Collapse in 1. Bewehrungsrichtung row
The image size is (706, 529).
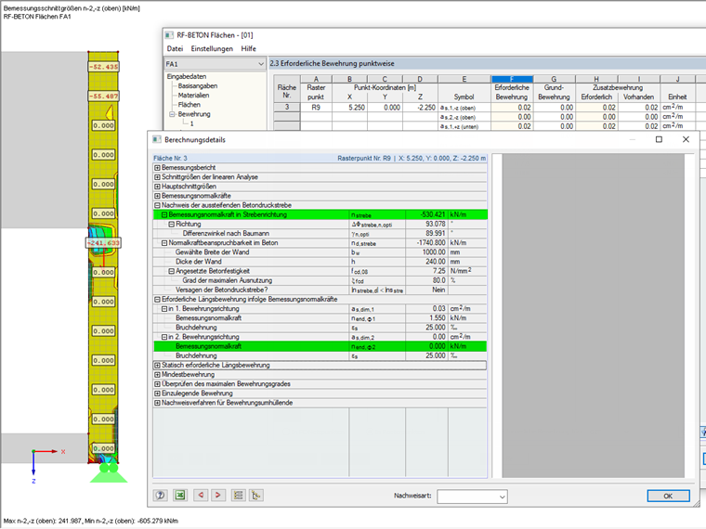(164, 309)
